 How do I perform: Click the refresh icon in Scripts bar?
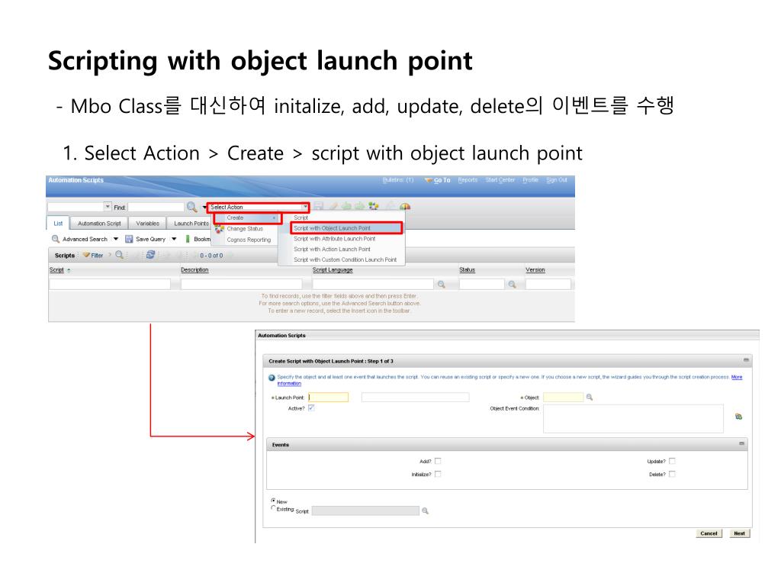click(150, 255)
